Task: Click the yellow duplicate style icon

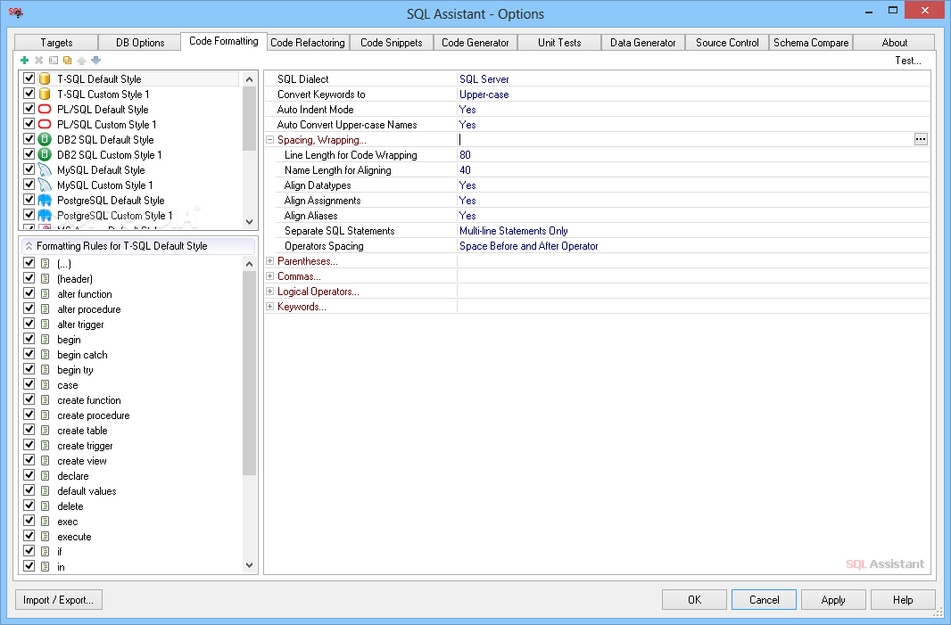Action: (67, 60)
